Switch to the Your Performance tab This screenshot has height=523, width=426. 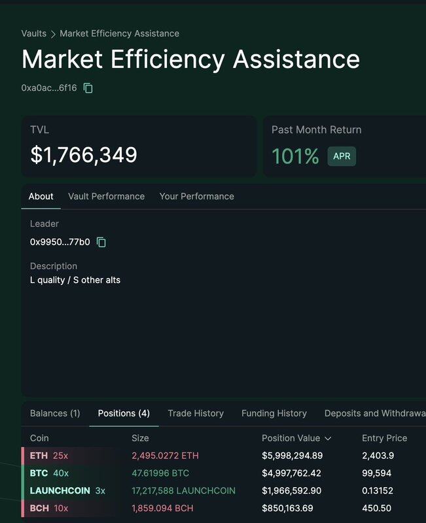(x=196, y=196)
